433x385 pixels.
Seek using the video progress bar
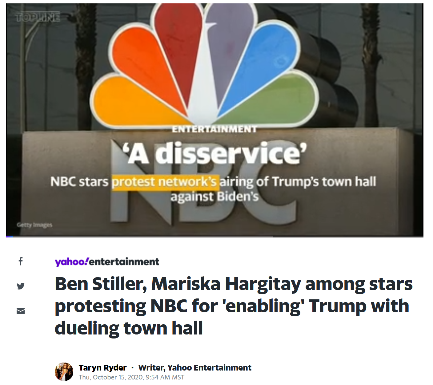tap(214, 236)
